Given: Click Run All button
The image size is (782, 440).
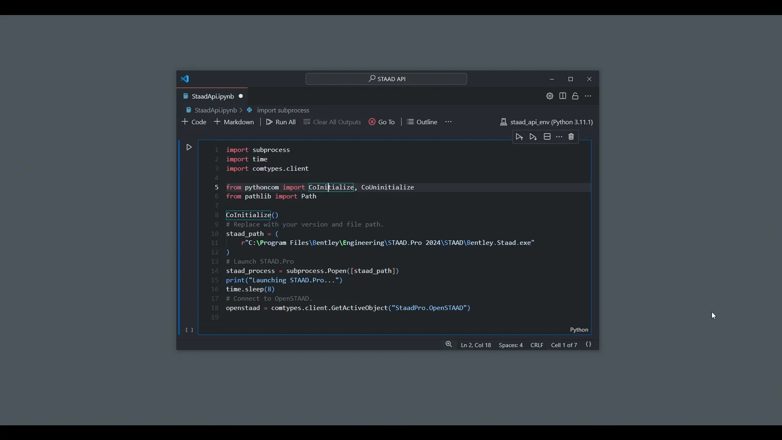Looking at the screenshot, I should pyautogui.click(x=281, y=122).
